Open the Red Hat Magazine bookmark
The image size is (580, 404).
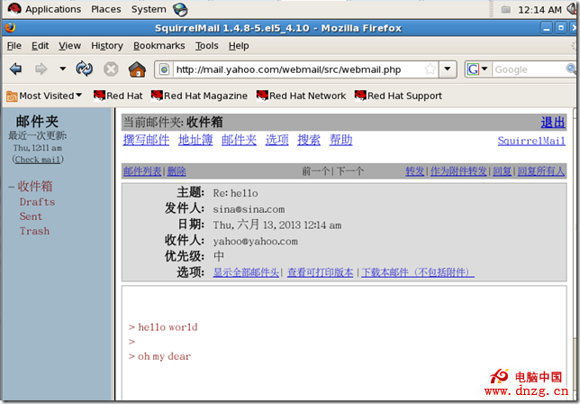pos(199,96)
